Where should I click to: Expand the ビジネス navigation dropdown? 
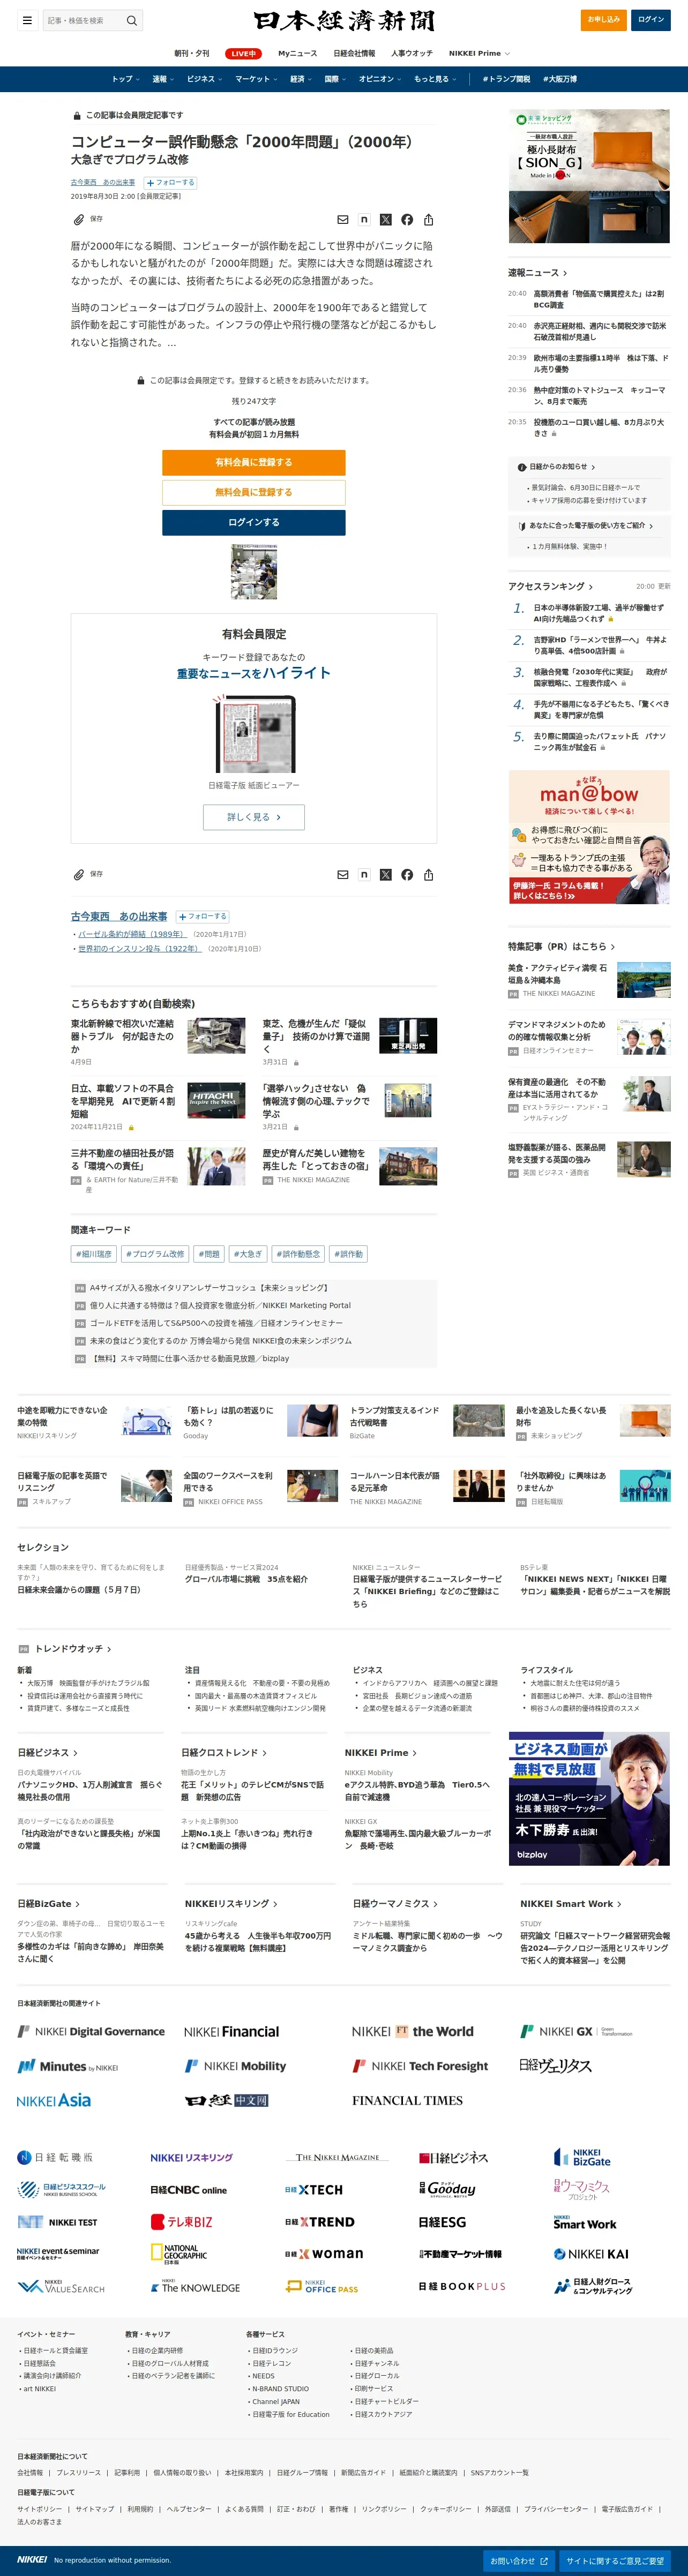coord(204,79)
